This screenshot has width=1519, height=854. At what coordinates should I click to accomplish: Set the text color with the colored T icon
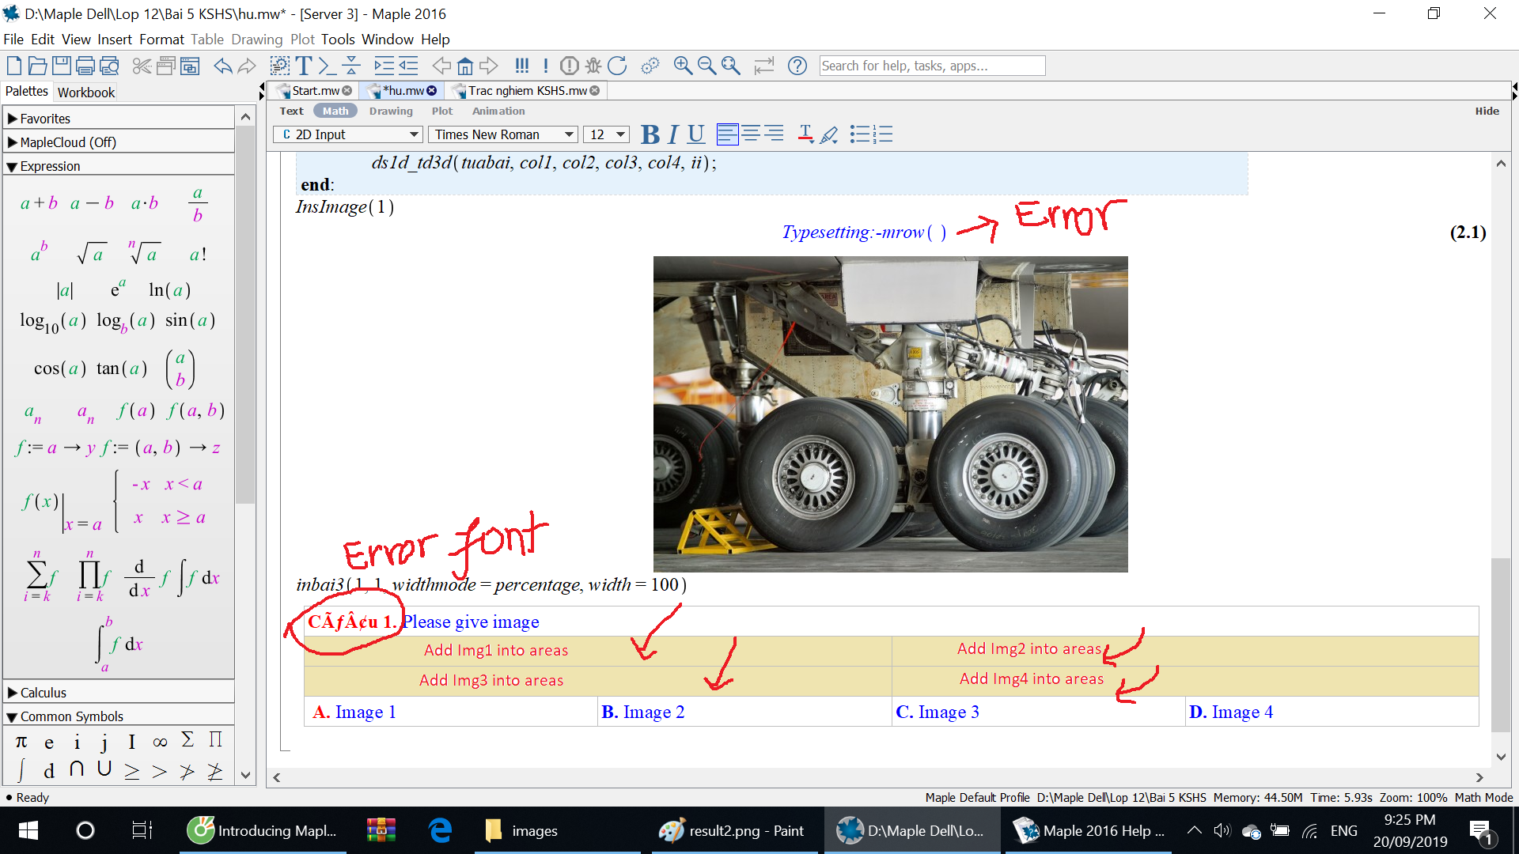click(805, 134)
